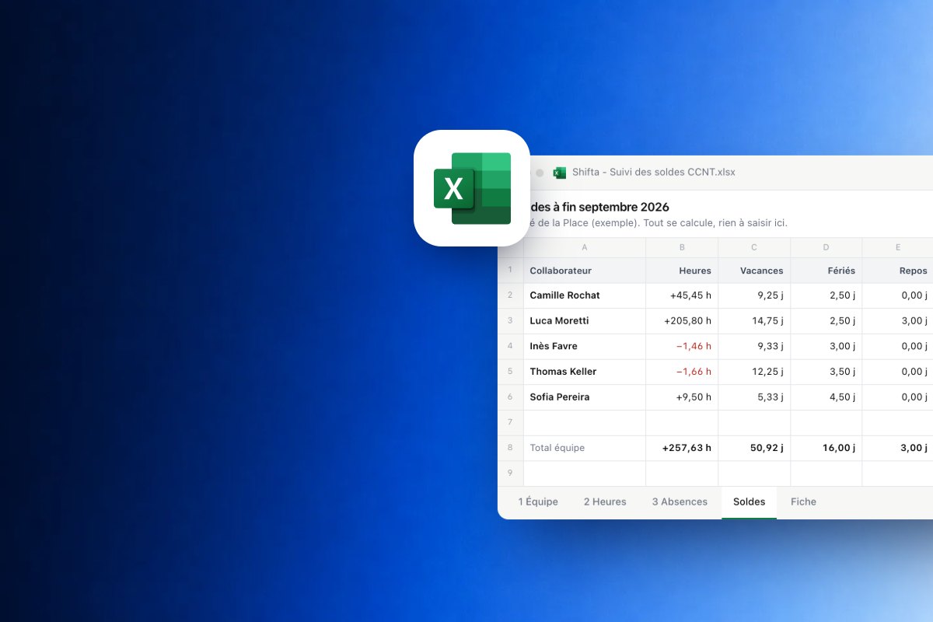The height and width of the screenshot is (622, 933).
Task: Click the file name 'Shifta - Suivi des soldes CCNT.xlsx'
Action: click(654, 172)
